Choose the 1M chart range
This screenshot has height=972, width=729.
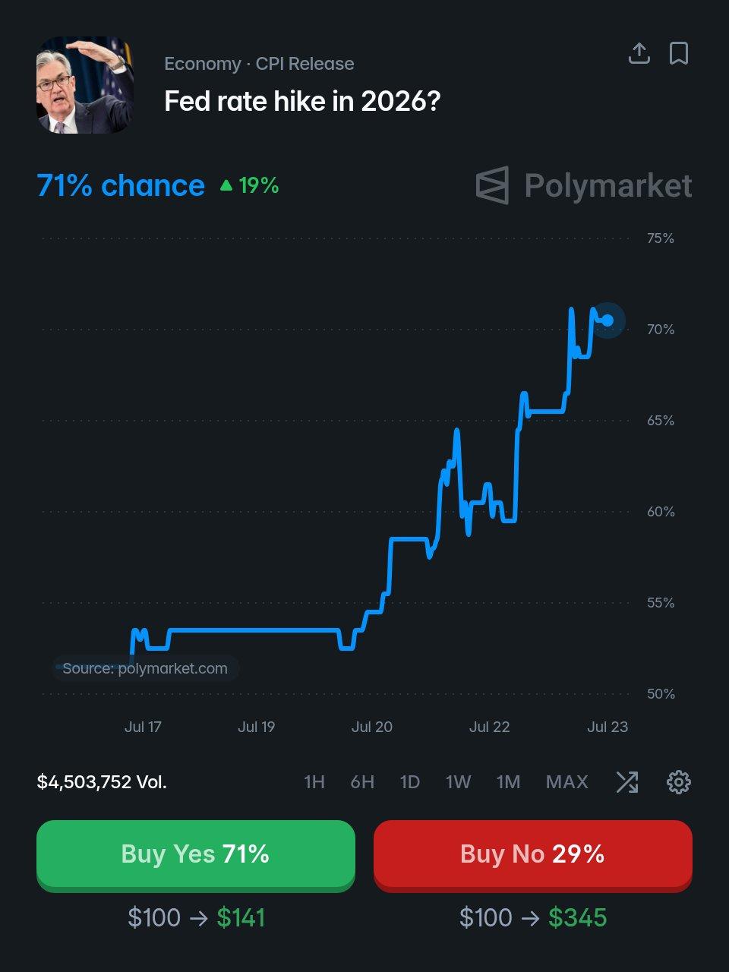point(508,781)
